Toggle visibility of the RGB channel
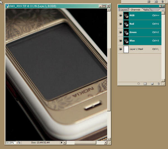 click(121, 15)
